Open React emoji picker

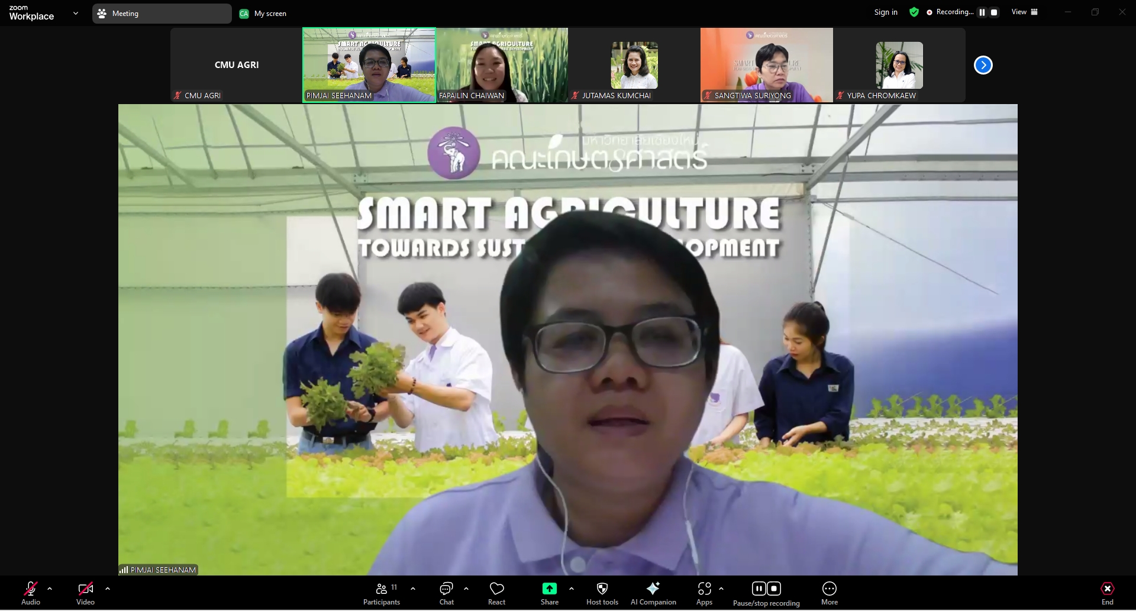[497, 593]
